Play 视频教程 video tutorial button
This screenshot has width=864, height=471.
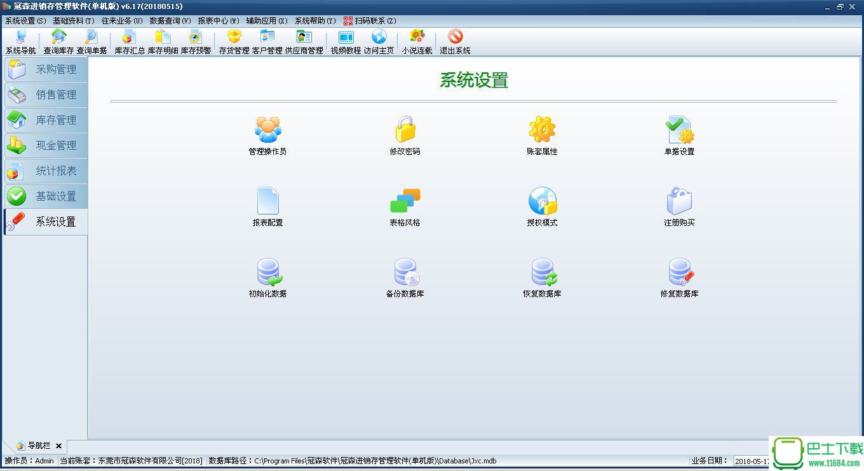tap(346, 42)
